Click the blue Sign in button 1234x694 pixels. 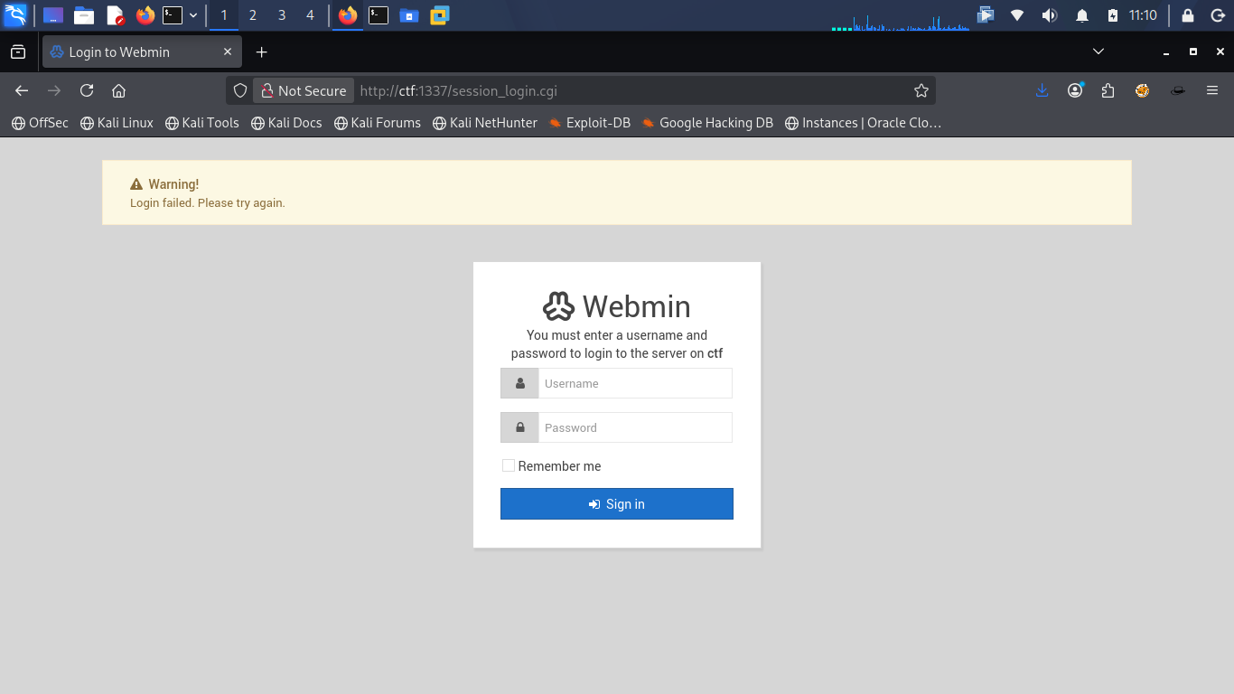click(617, 504)
